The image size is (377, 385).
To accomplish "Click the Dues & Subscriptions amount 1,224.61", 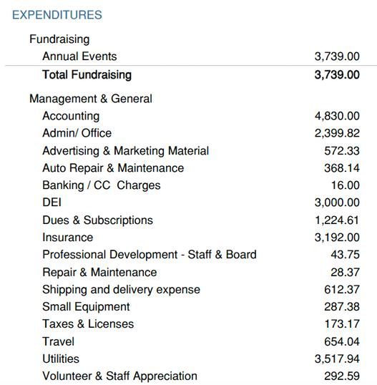I will (x=337, y=220).
